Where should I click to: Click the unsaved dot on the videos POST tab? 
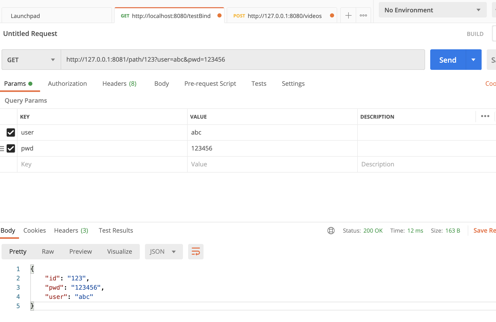tap(332, 15)
